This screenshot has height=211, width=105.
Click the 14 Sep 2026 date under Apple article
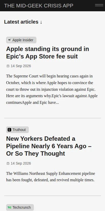pyautogui.click(x=21, y=66)
